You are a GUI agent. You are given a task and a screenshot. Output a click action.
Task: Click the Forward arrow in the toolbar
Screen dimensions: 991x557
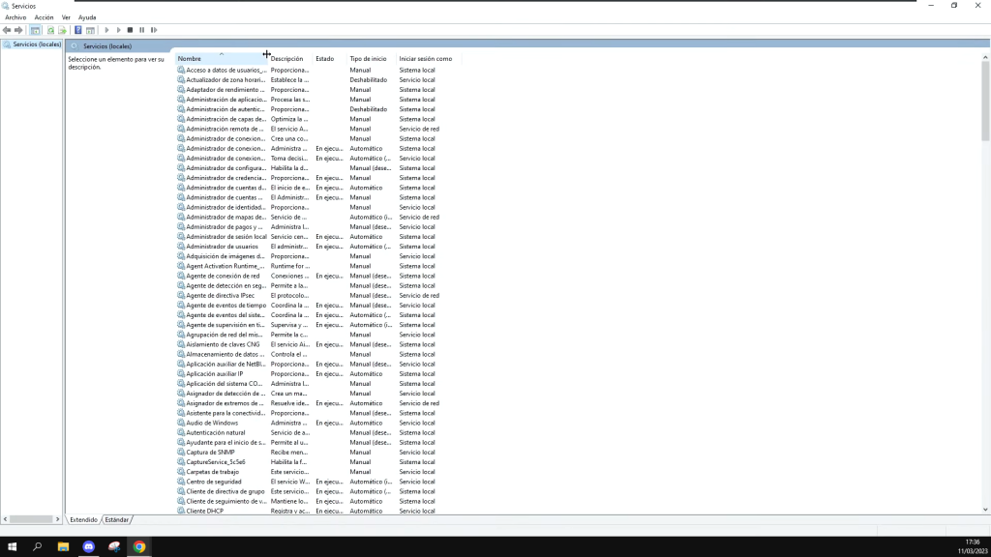click(18, 30)
